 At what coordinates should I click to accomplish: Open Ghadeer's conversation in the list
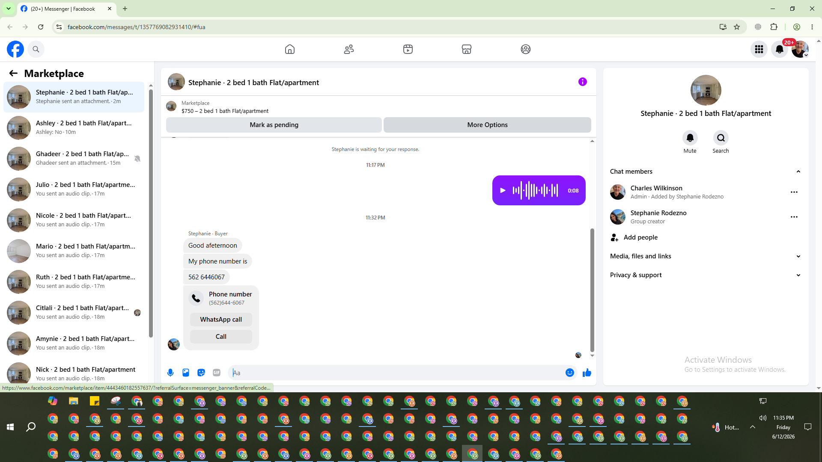coord(74,158)
